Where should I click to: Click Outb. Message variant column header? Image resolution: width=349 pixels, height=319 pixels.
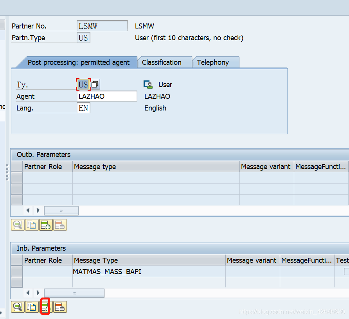click(267, 167)
